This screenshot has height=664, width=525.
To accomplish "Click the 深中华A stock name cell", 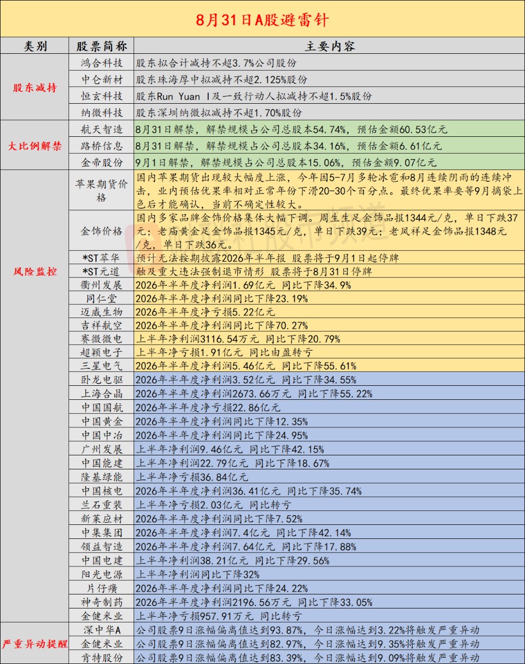I will (102, 630).
